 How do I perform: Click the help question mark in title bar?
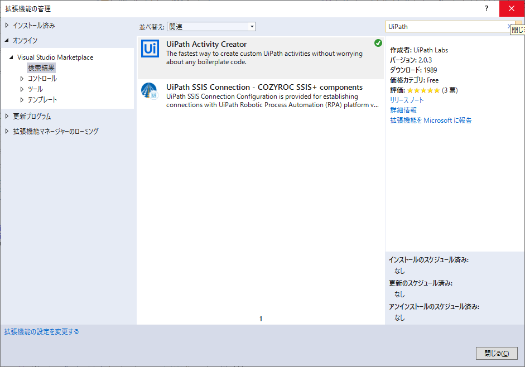click(x=486, y=8)
